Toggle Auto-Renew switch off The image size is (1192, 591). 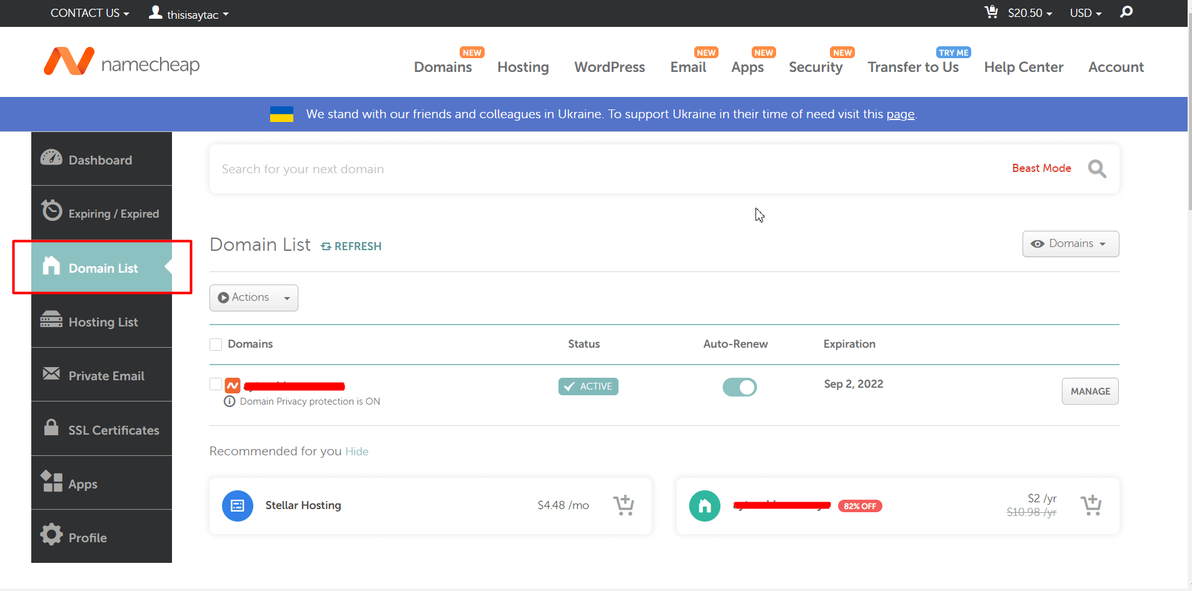(x=740, y=387)
